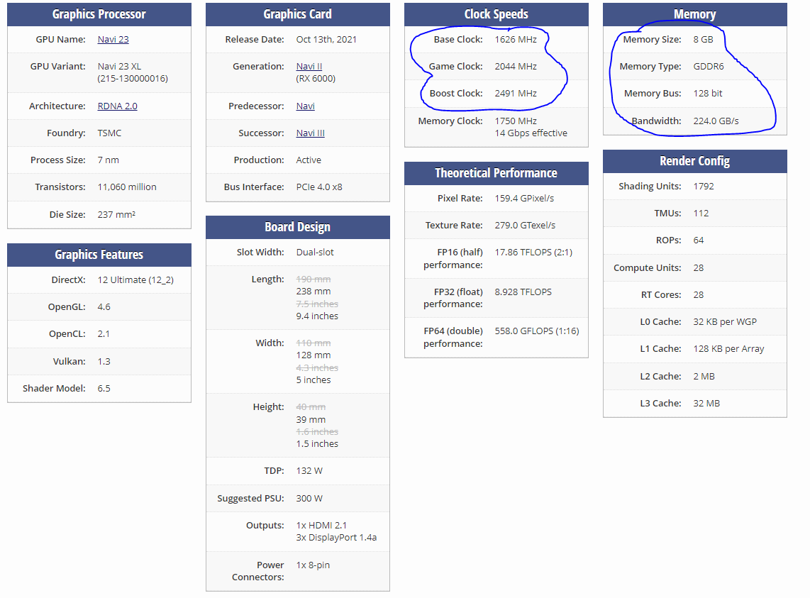Viewport: 810px width, 598px height.
Task: Click the Shader Model value 6.5
Action: (104, 388)
